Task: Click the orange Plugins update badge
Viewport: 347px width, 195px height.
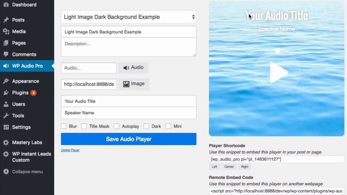Action: (x=34, y=93)
